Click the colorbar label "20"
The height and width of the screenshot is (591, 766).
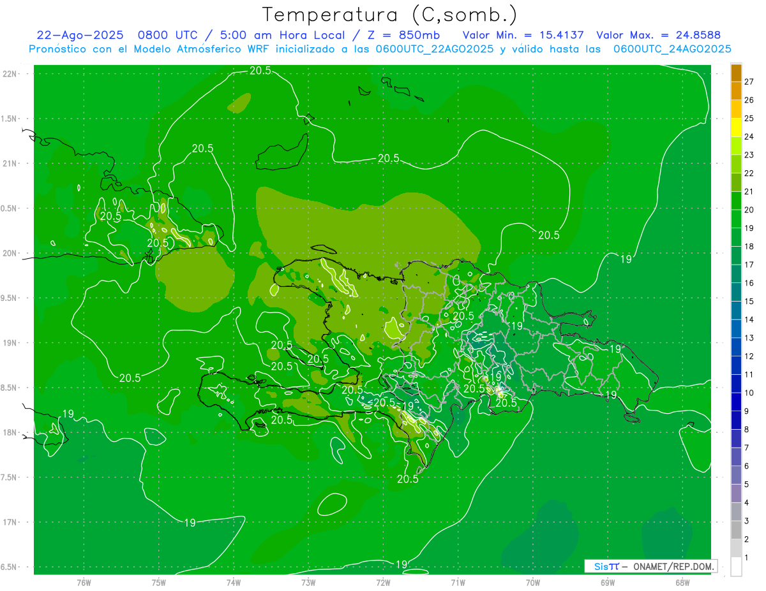pyautogui.click(x=749, y=210)
